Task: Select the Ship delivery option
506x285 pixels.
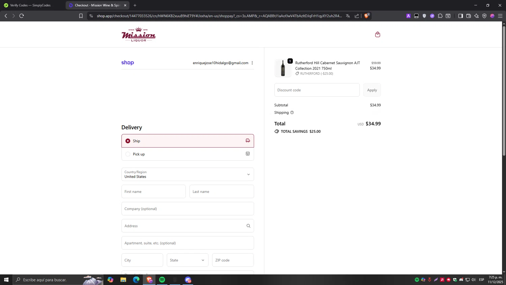Action: tap(188, 141)
